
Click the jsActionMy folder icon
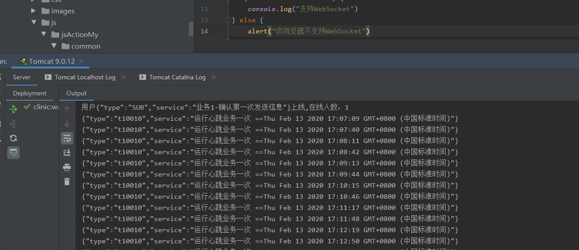tap(55, 34)
